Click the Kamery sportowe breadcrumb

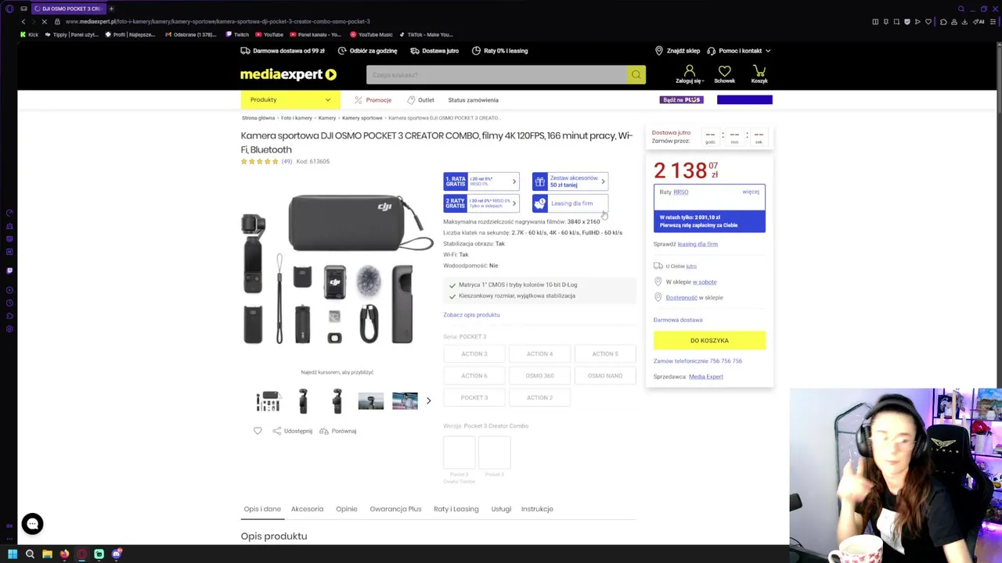[362, 118]
